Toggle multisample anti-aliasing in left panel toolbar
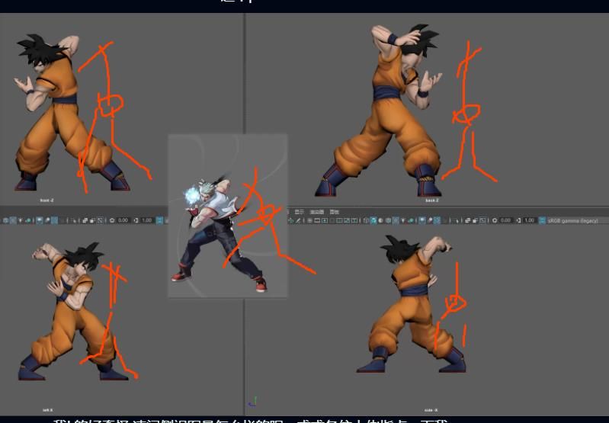The image size is (609, 423). click(x=54, y=220)
